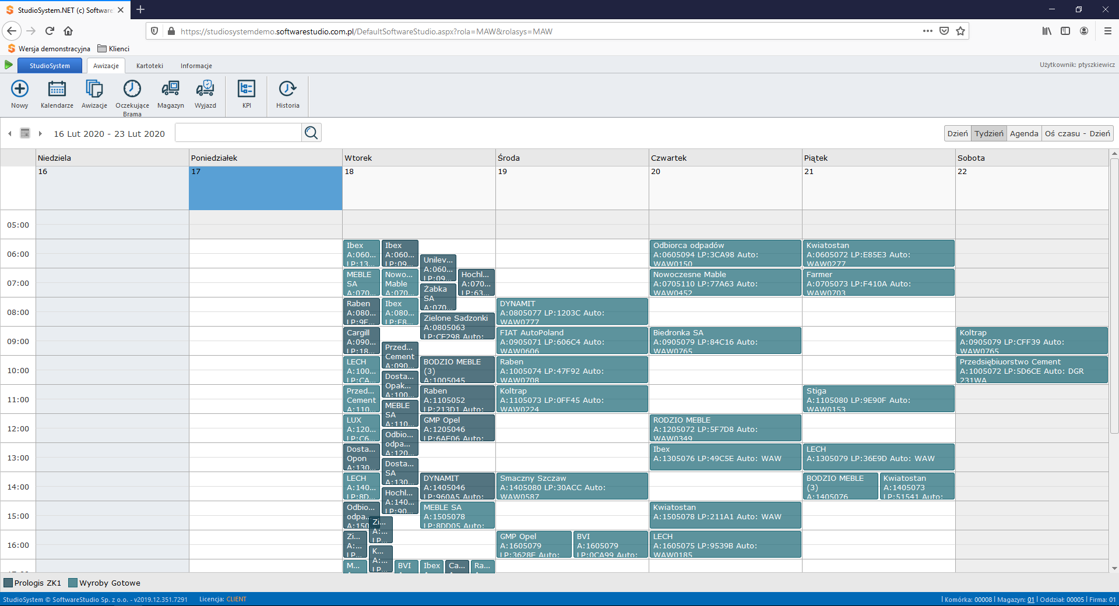Viewport: 1119px width, 606px height.
Task: Open Oczekujące Brama clock icon
Action: coord(132,88)
